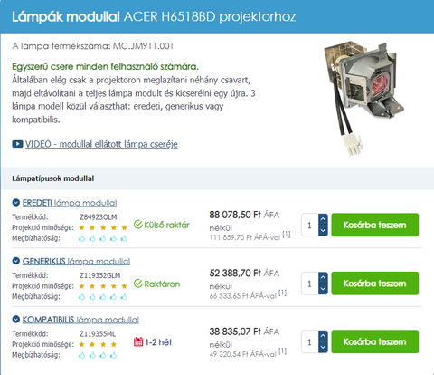
Task: Click the projector lamp module product image
Action: click(364, 99)
